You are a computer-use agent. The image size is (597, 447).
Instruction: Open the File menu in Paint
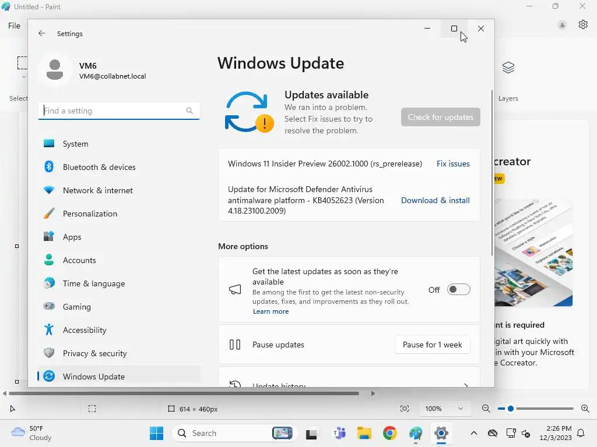[14, 26]
